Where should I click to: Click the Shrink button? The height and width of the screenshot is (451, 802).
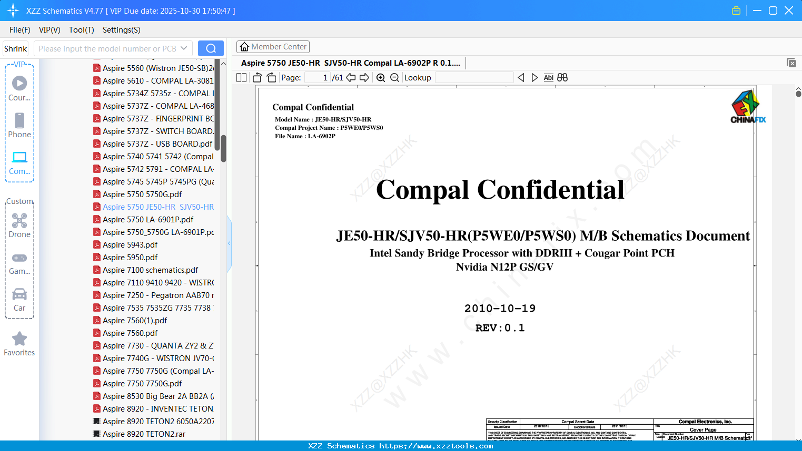[15, 48]
